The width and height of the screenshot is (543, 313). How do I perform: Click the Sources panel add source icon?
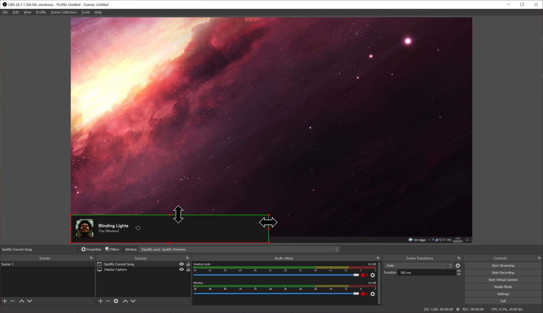coord(100,301)
